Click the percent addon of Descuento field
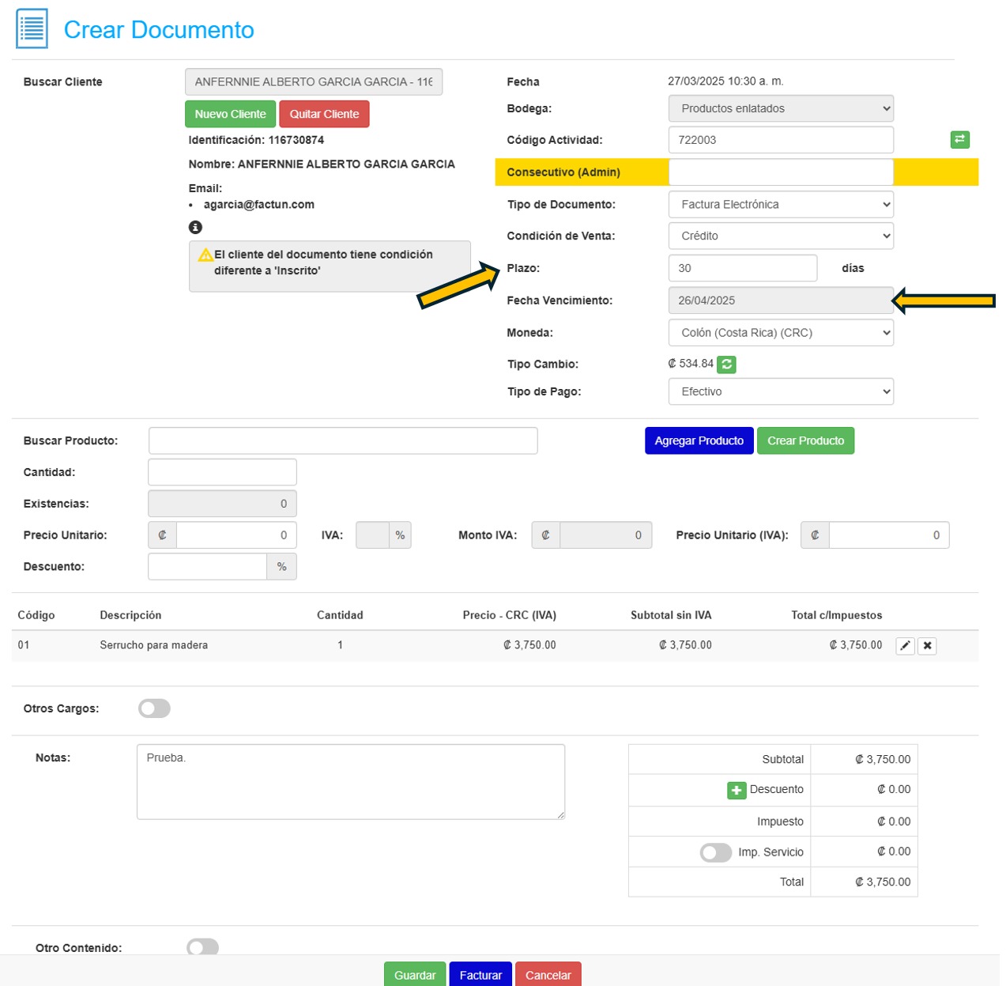This screenshot has height=986, width=1006. coord(281,567)
